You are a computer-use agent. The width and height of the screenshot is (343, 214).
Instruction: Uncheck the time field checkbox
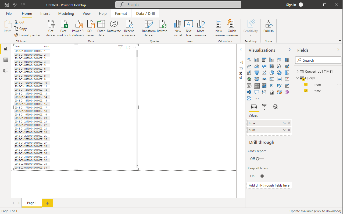click(x=306, y=91)
